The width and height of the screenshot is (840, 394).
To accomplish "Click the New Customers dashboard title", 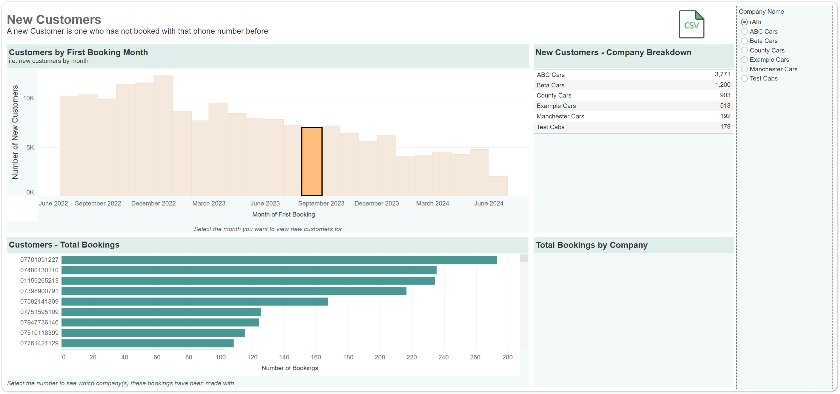I will [54, 20].
